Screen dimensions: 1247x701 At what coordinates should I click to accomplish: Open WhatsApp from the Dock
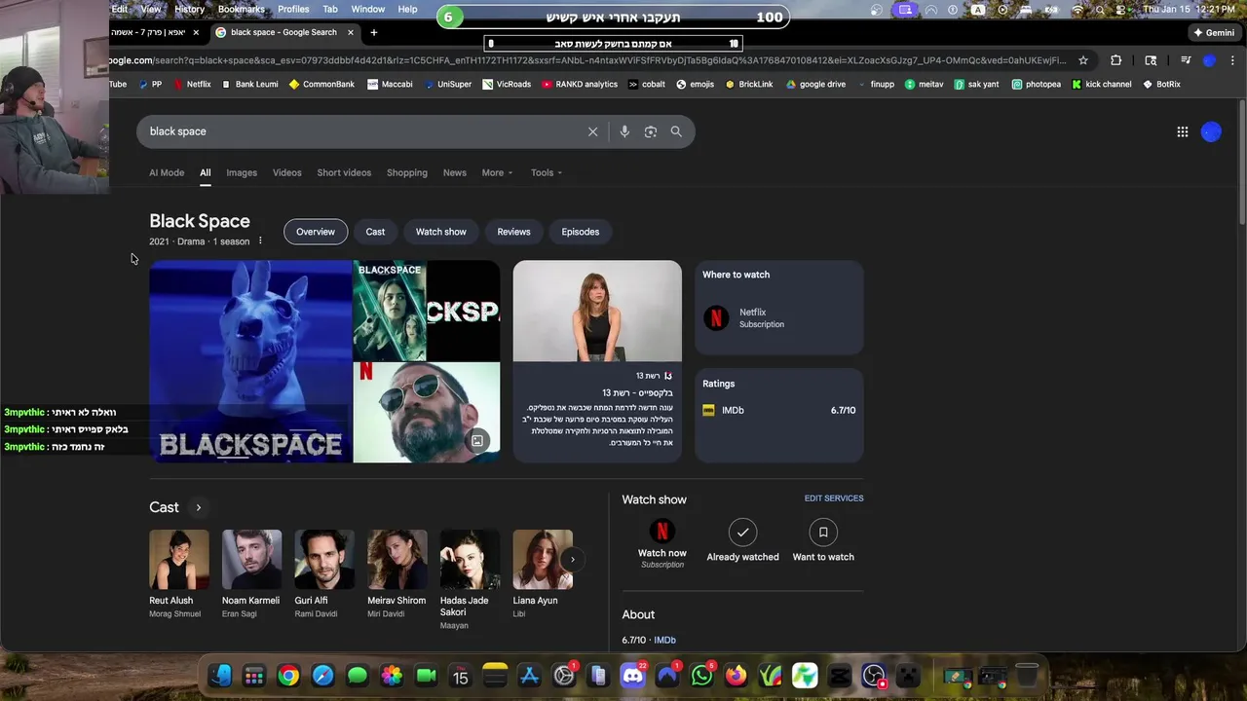tap(701, 676)
